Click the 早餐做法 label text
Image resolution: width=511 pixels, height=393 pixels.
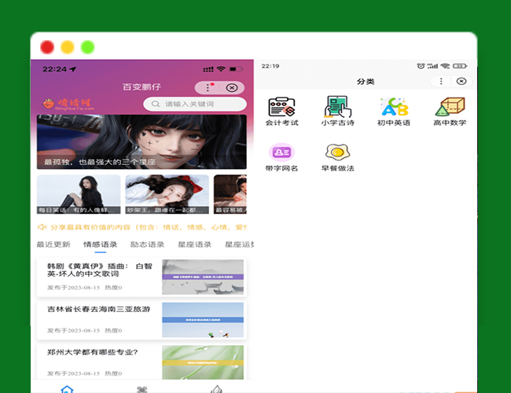click(x=337, y=168)
